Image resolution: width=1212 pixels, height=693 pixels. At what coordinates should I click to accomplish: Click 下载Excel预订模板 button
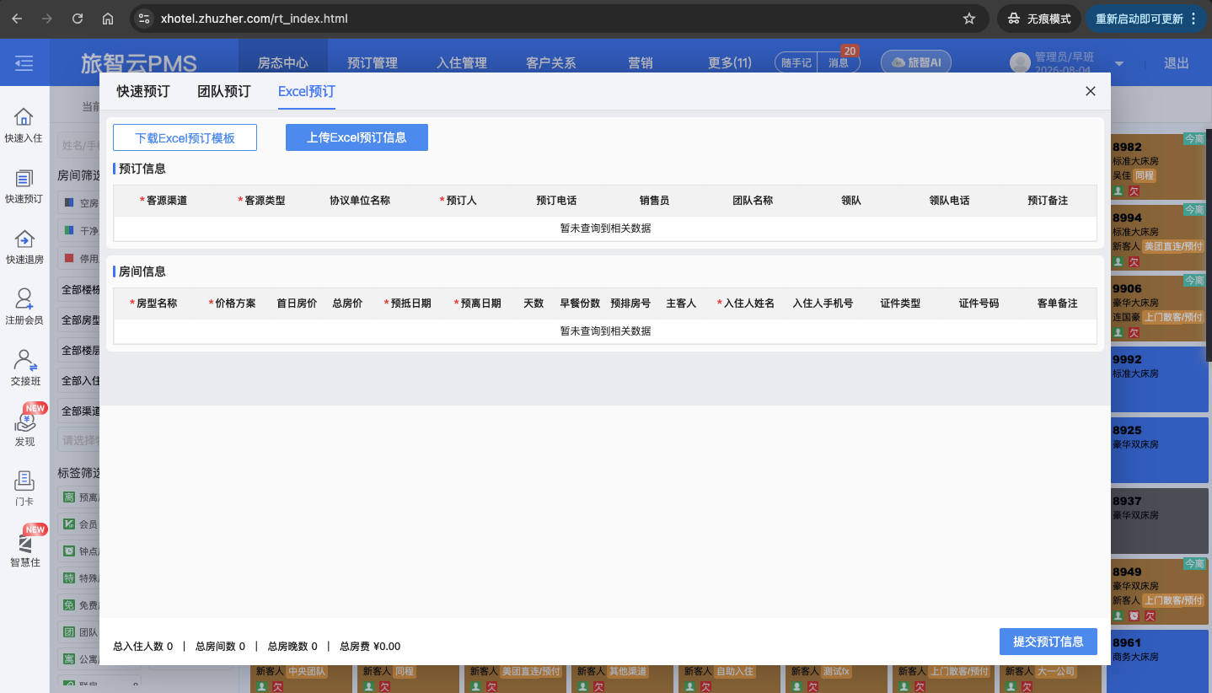pos(185,137)
